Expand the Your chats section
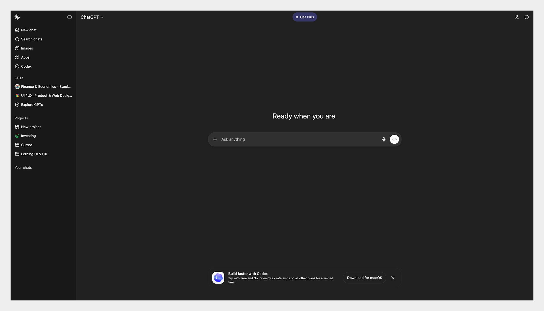 [x=23, y=168]
